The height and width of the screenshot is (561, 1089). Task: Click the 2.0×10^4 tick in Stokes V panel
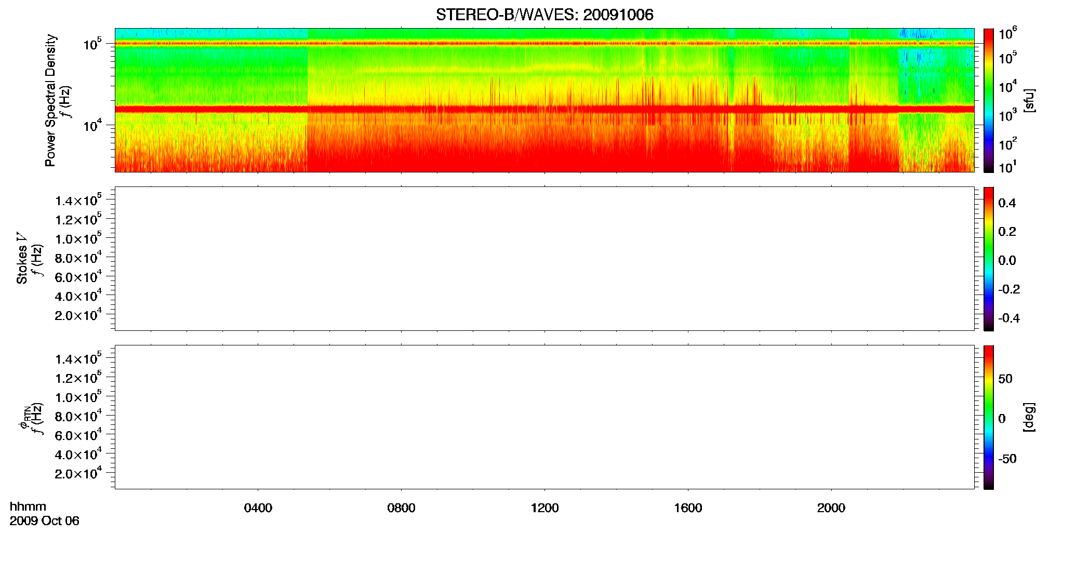(78, 315)
